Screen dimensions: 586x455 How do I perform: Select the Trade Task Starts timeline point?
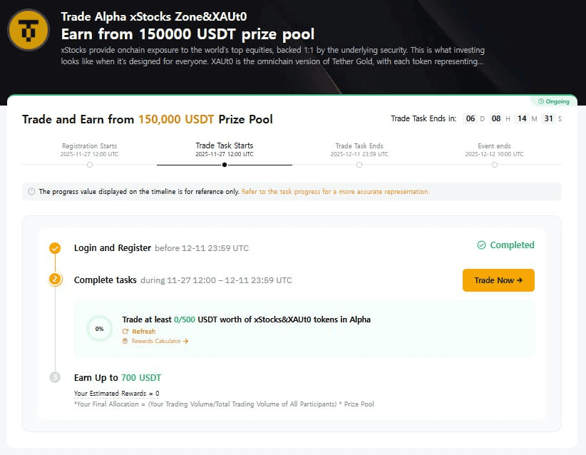[x=225, y=165]
